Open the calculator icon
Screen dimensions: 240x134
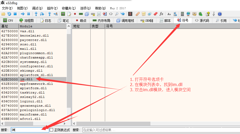point(182,14)
